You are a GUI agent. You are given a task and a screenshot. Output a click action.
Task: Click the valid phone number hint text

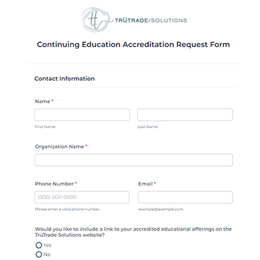[x=67, y=209]
